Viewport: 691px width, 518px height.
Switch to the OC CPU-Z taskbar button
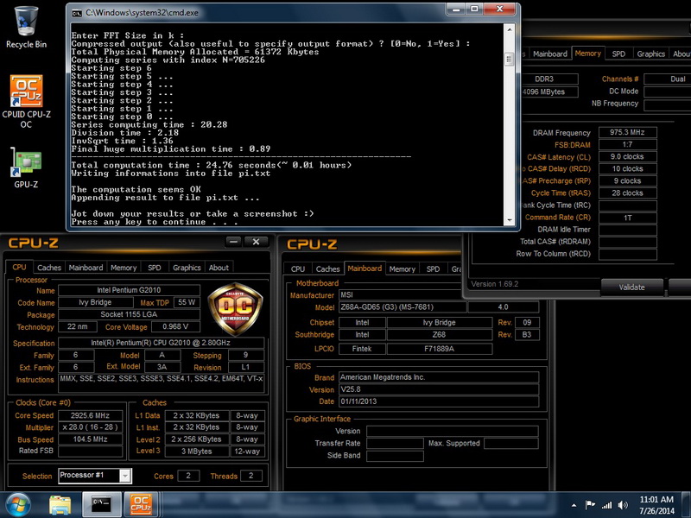coord(141,505)
